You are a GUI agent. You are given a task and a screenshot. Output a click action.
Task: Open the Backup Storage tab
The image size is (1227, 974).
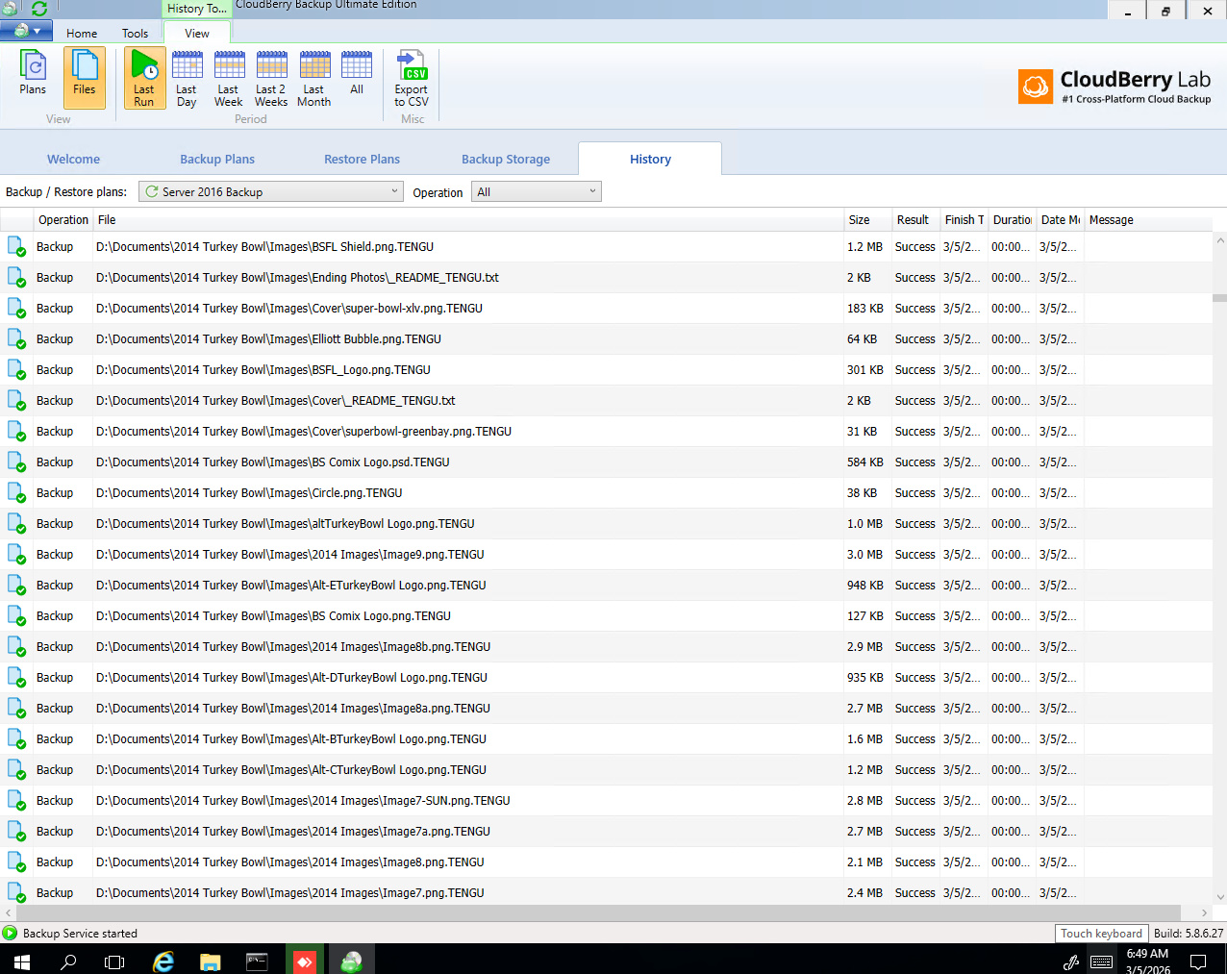506,160
